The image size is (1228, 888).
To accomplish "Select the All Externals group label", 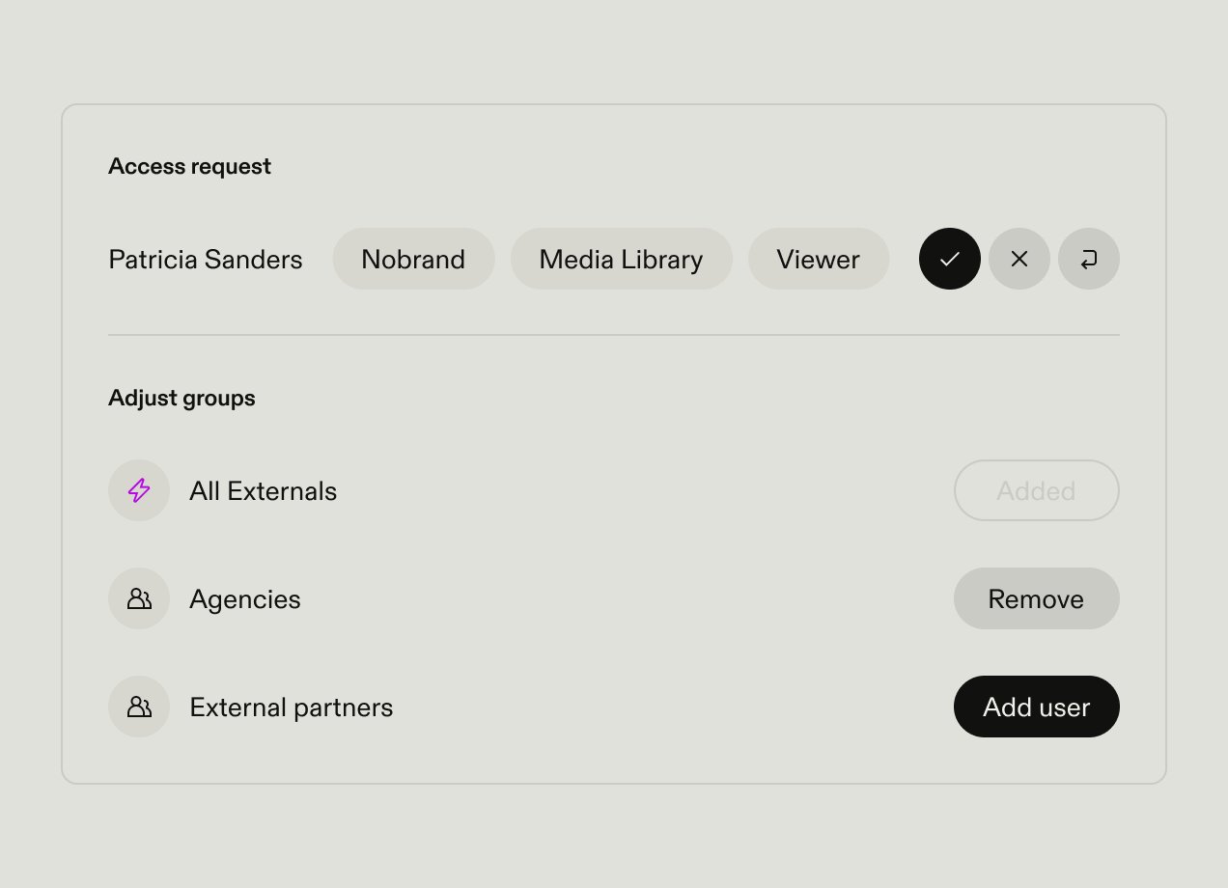I will click(263, 491).
